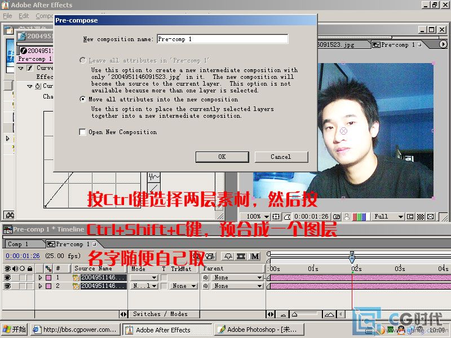
Task: Click Cancel in the Pre-compose dialog
Action: [281, 157]
